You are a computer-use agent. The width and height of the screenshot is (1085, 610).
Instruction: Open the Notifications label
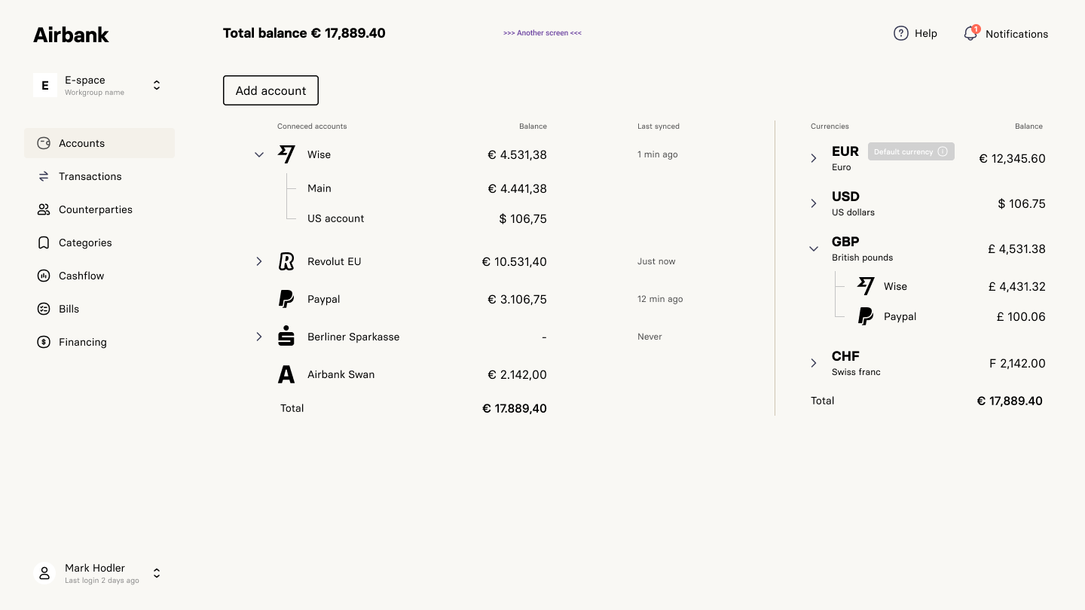point(1016,34)
